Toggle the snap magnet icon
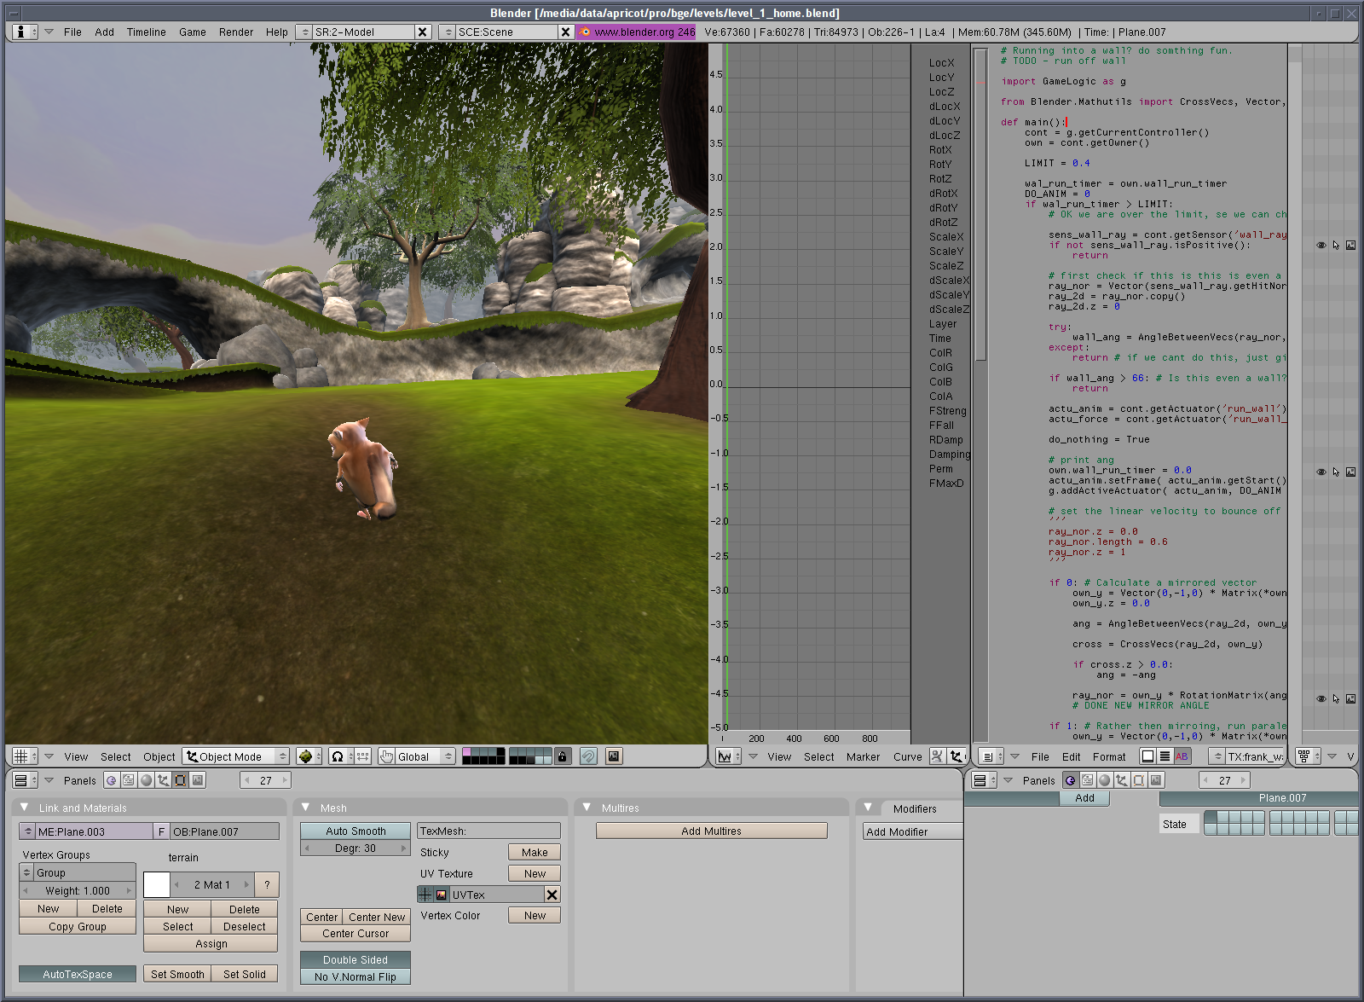Screen dimensions: 1364x1002 (x=588, y=756)
